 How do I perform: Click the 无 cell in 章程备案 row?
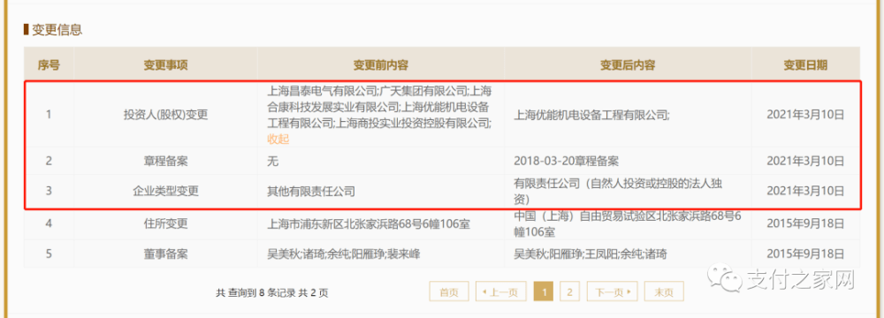pos(273,162)
